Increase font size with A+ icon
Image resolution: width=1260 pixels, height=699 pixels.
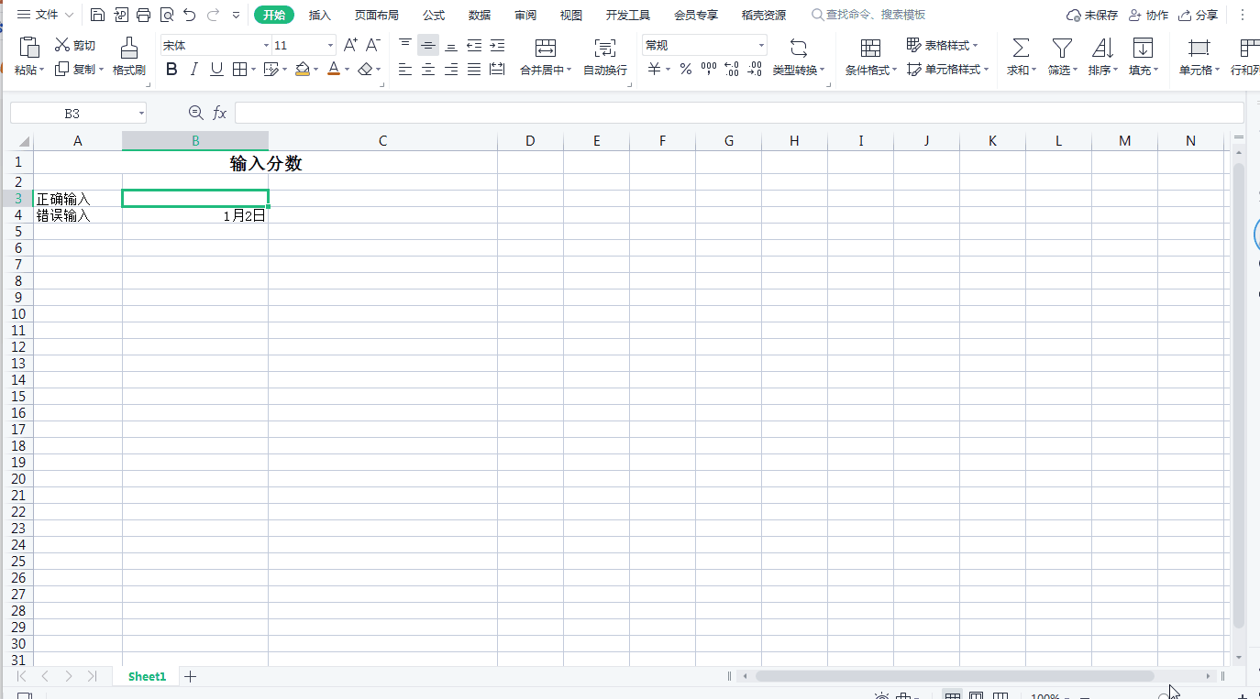pos(350,45)
